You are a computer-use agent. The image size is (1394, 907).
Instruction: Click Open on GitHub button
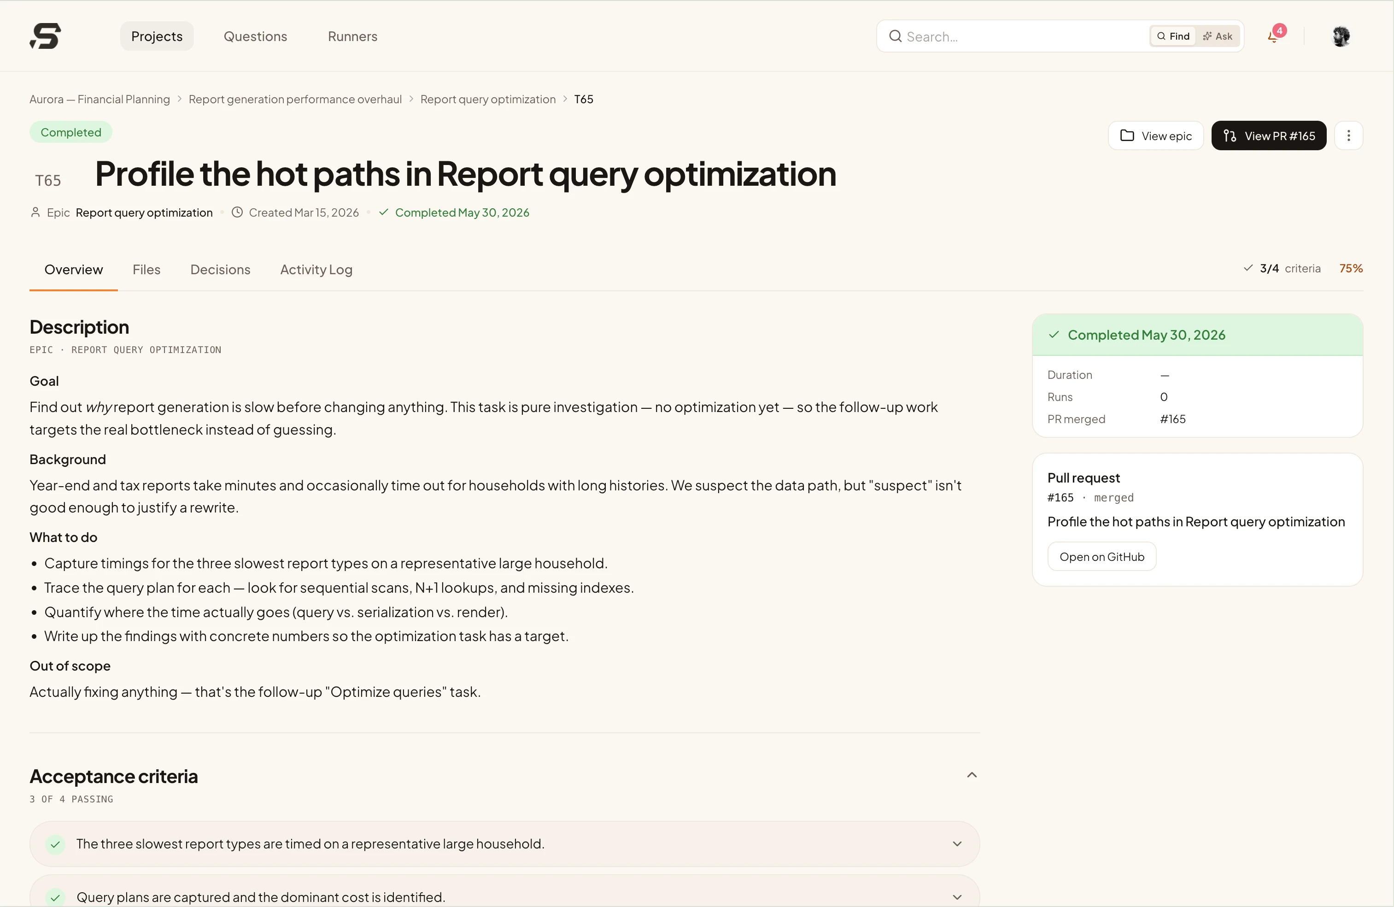[1102, 557]
